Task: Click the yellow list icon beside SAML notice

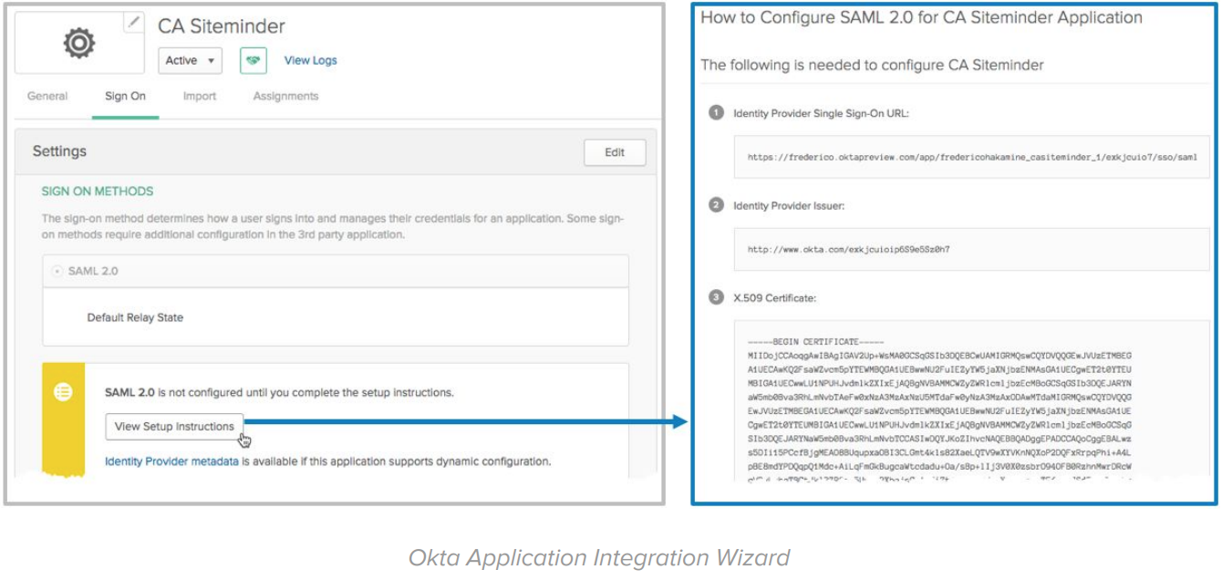Action: click(x=63, y=392)
